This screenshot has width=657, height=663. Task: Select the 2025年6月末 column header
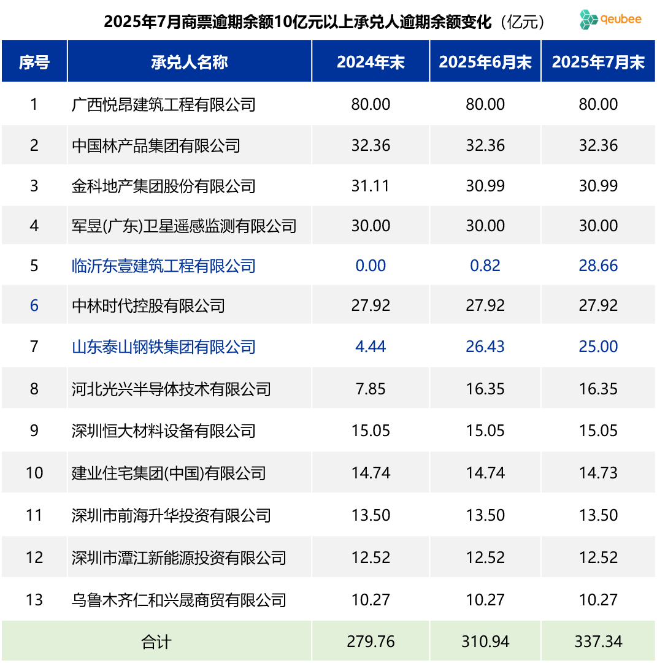485,61
